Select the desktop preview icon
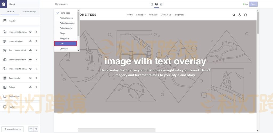Screen dimensions: 273x133 coord(156,4)
